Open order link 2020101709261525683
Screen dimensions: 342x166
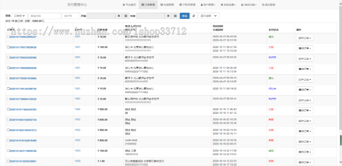[23, 78]
